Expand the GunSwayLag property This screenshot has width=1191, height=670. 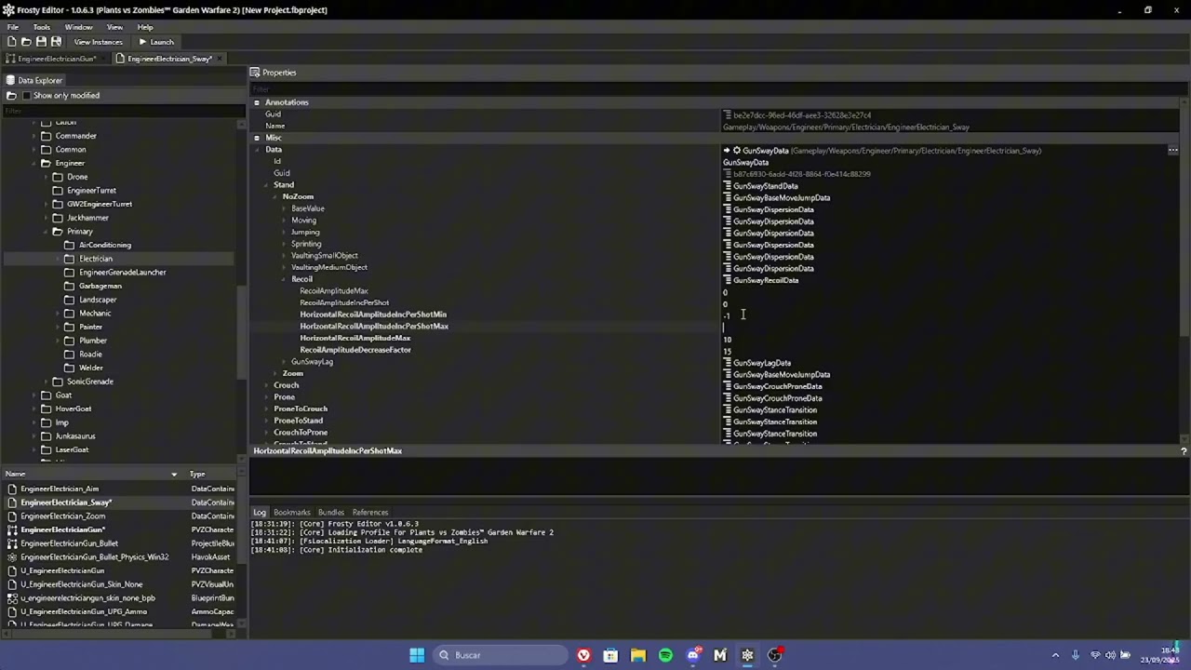point(285,362)
